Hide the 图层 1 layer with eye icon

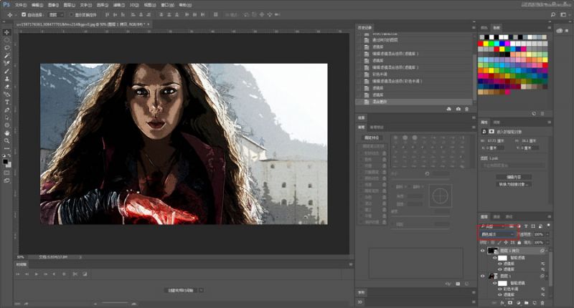point(482,276)
